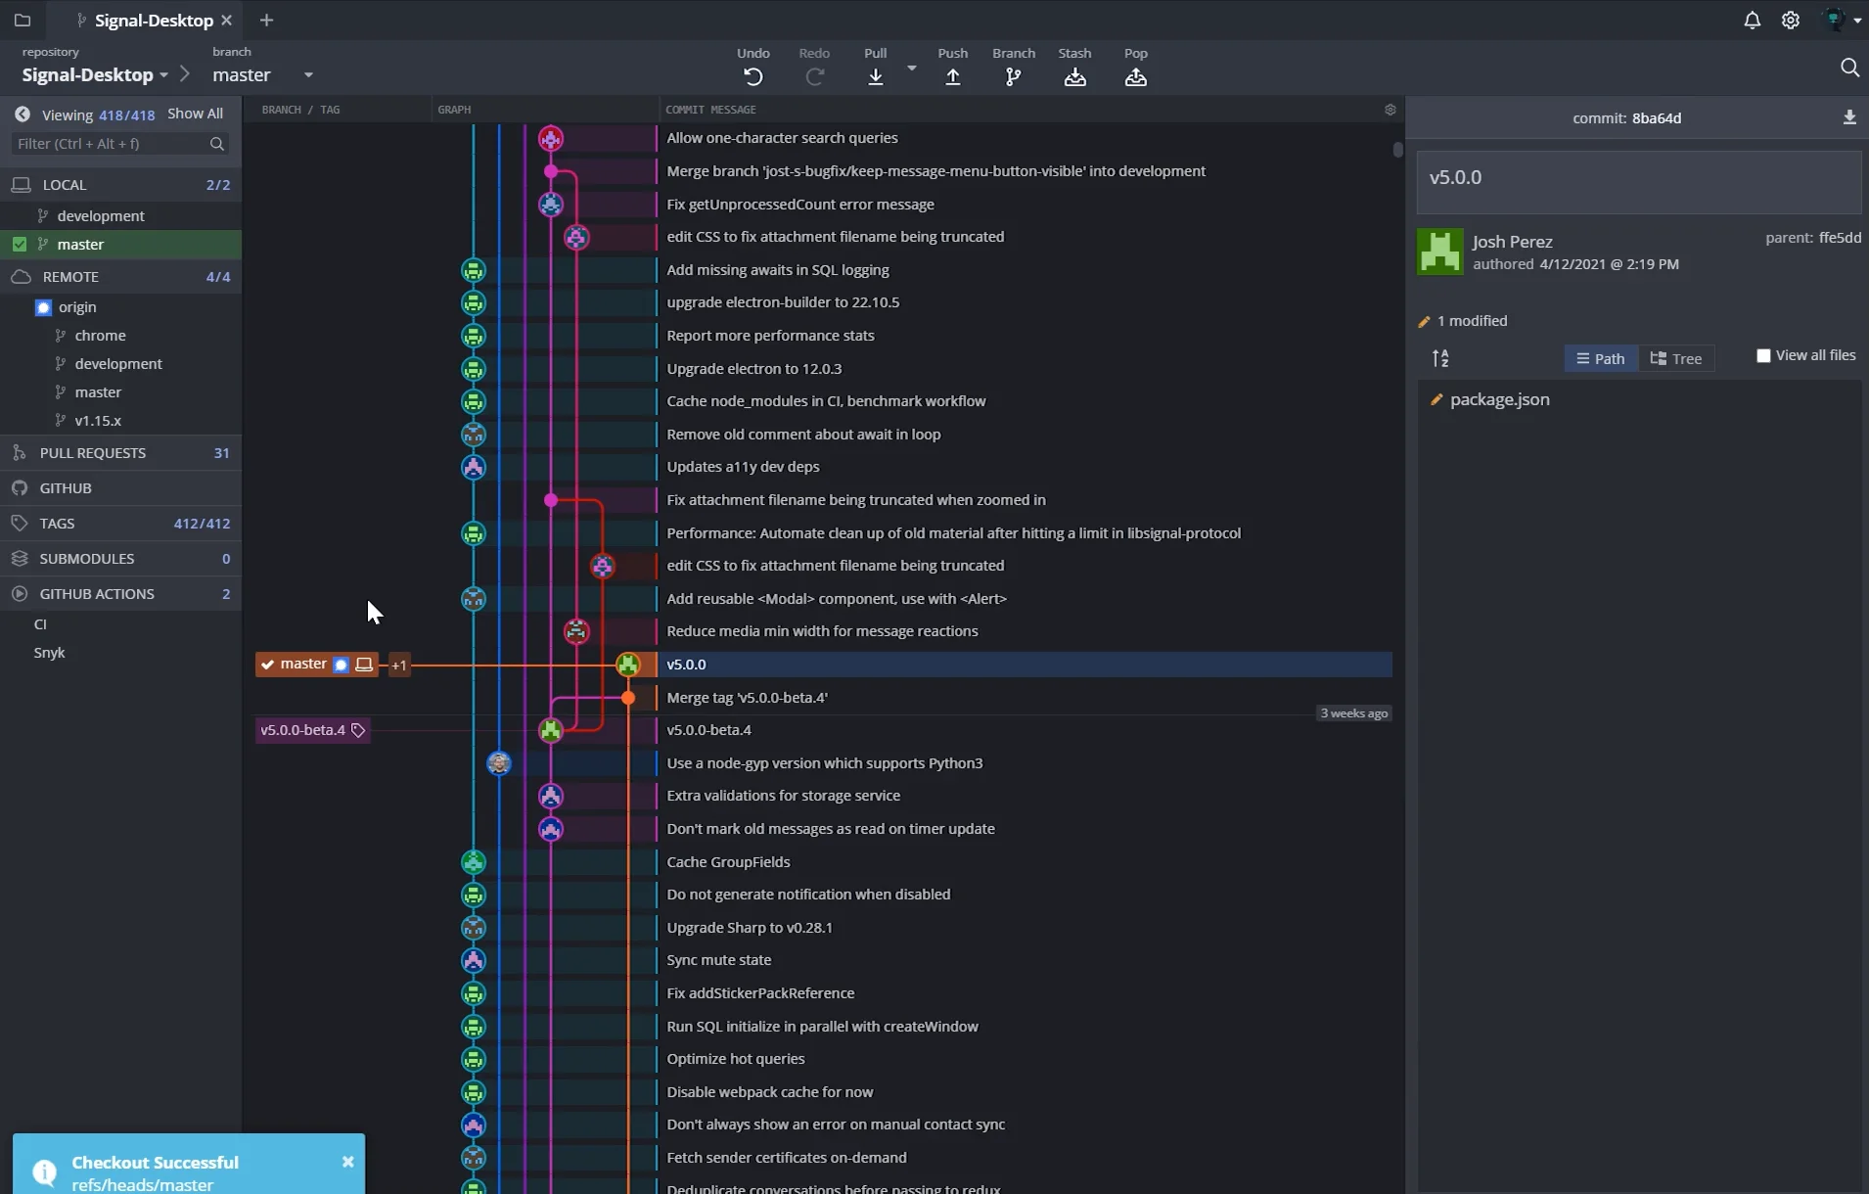This screenshot has height=1194, width=1869.
Task: Switch to Tree file view
Action: 1676,358
